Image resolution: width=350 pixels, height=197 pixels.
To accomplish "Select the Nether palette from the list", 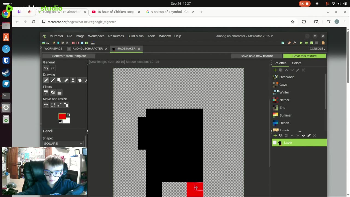I will click(x=284, y=100).
